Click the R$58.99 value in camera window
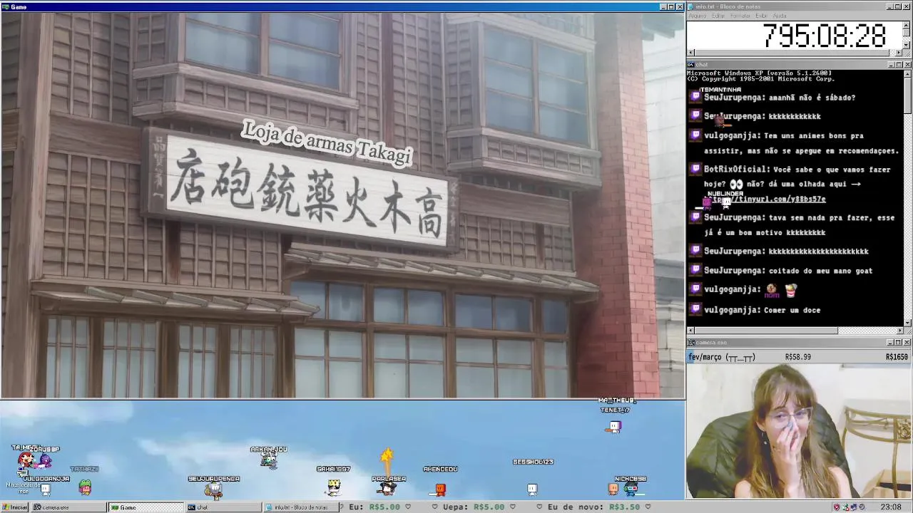The width and height of the screenshot is (913, 513). 797,357
